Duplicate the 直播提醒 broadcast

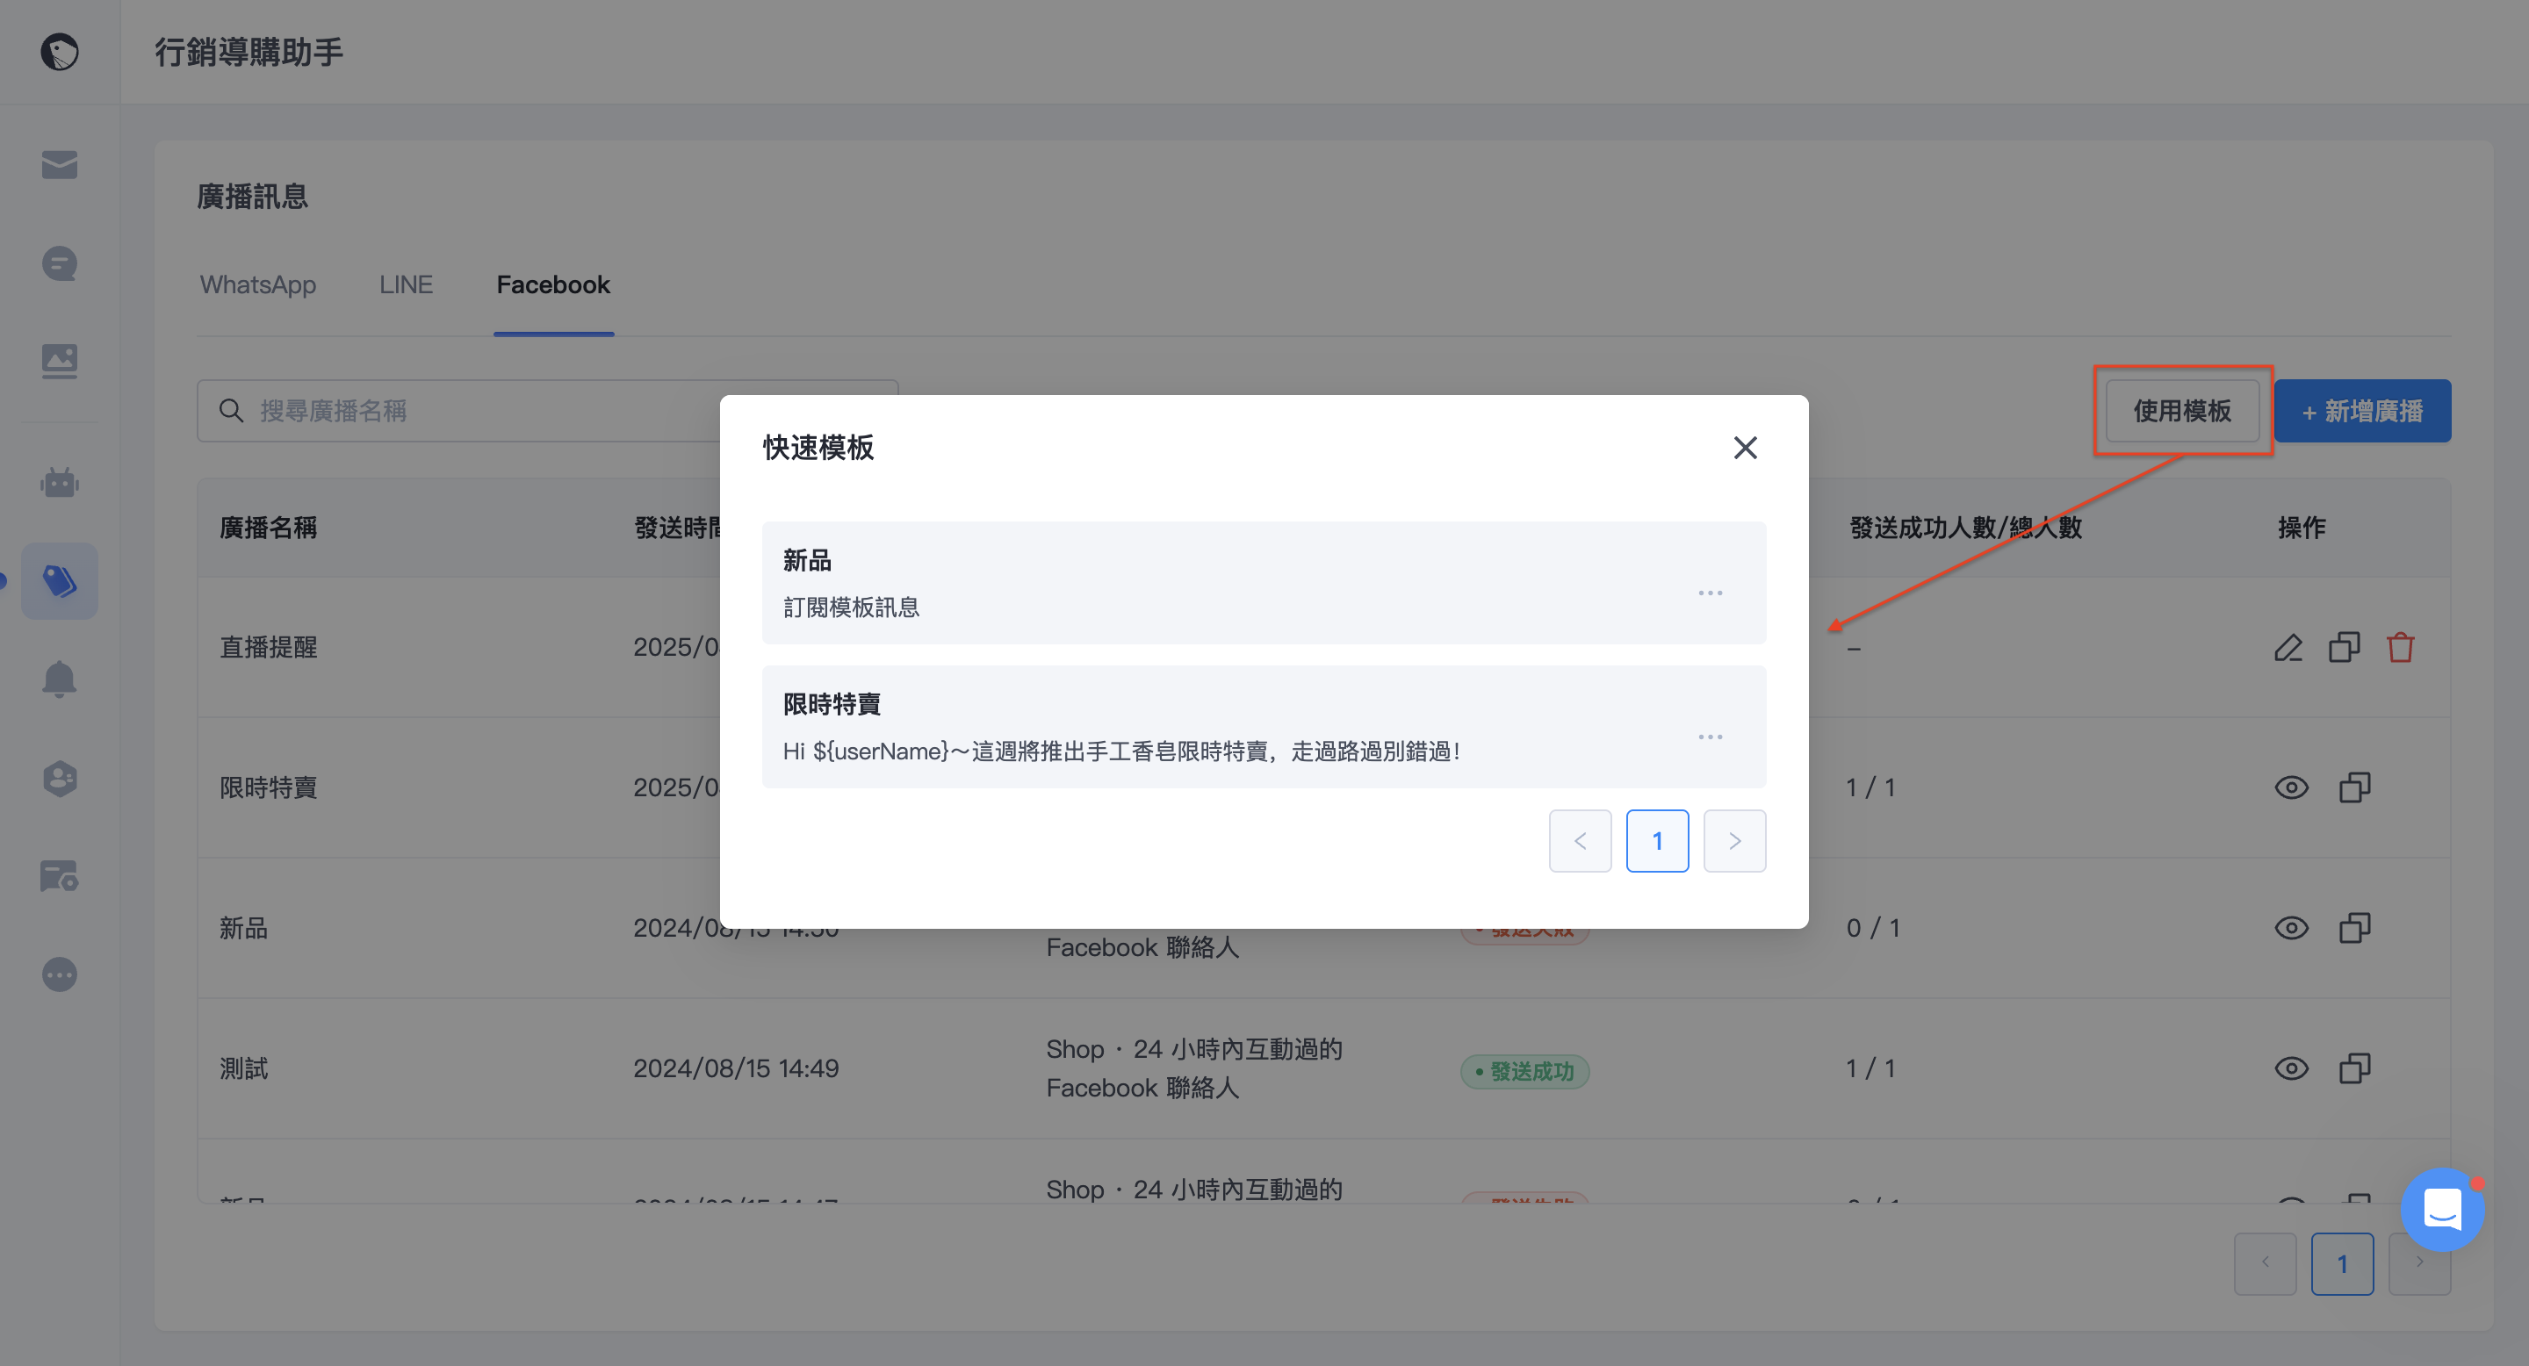[x=2345, y=648]
